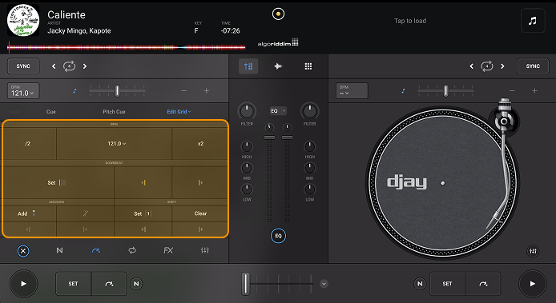Screen dimensions: 556x303
Task: Open the sampler grid icon
Action: pyautogui.click(x=308, y=66)
